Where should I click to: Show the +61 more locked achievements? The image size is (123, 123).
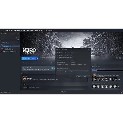click(x=119, y=87)
